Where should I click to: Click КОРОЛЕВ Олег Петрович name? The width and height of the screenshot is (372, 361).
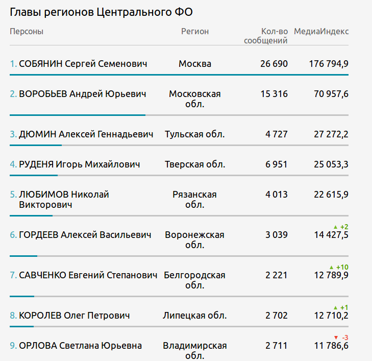click(x=74, y=316)
